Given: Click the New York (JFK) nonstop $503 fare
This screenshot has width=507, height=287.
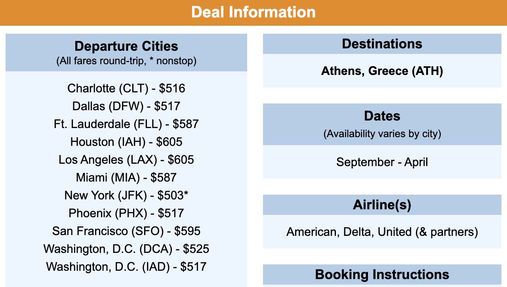Looking at the screenshot, I should (x=126, y=195).
